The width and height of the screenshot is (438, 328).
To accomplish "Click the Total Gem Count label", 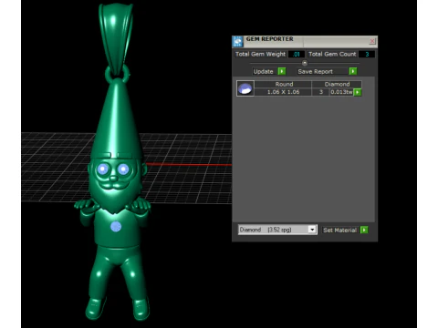I will click(332, 54).
